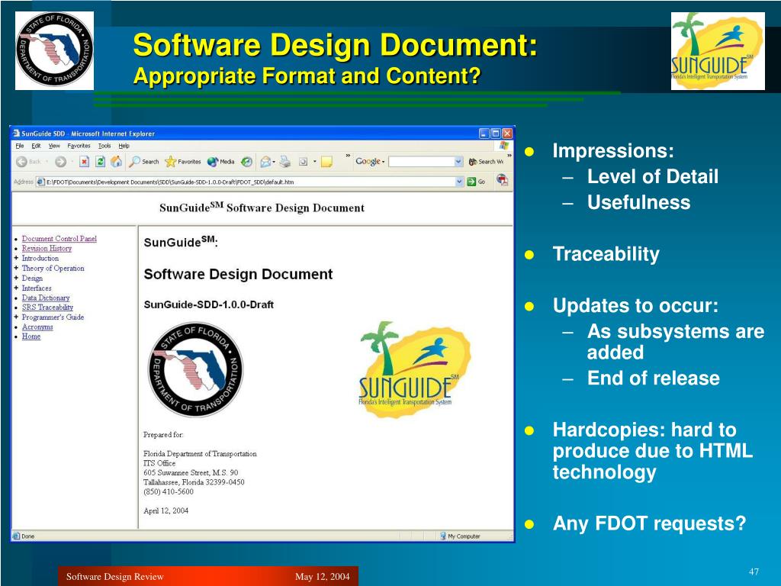Click the My Computer zone status icon
The width and height of the screenshot is (781, 586).
443,536
